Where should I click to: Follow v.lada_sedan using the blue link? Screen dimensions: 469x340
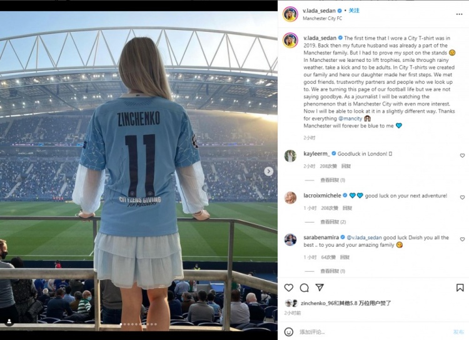tap(354, 11)
